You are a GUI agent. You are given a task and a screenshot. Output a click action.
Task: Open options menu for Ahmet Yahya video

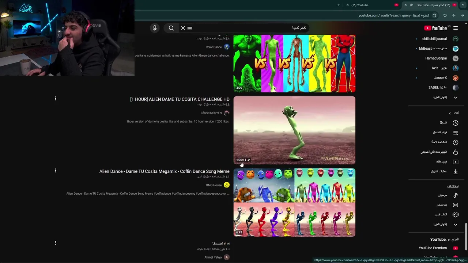point(56,243)
